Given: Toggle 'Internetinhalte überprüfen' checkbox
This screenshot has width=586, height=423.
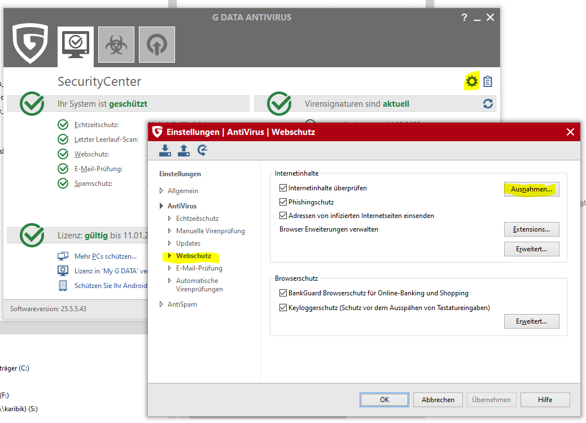Looking at the screenshot, I should coord(283,187).
